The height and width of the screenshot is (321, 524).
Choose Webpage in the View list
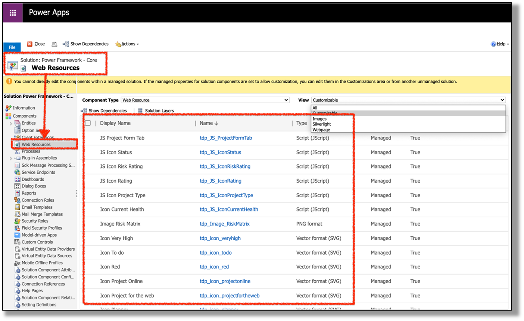(409, 130)
